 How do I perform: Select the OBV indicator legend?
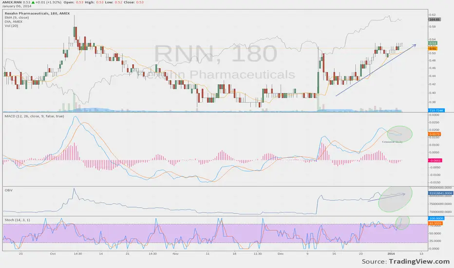[x=8, y=191]
